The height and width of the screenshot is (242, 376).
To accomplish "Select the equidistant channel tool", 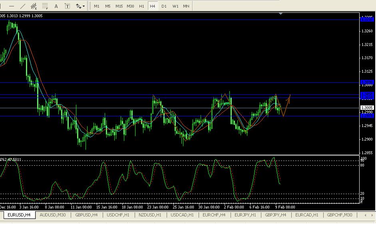I will (34, 6).
